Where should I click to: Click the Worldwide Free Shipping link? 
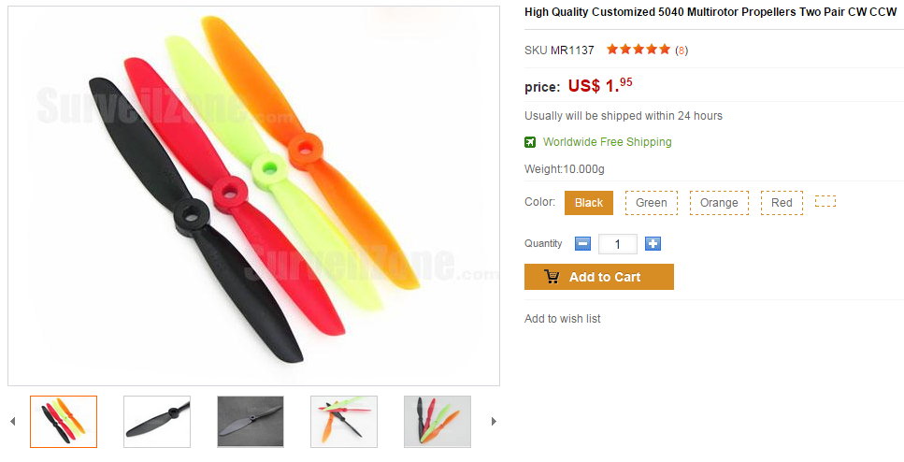(x=607, y=142)
